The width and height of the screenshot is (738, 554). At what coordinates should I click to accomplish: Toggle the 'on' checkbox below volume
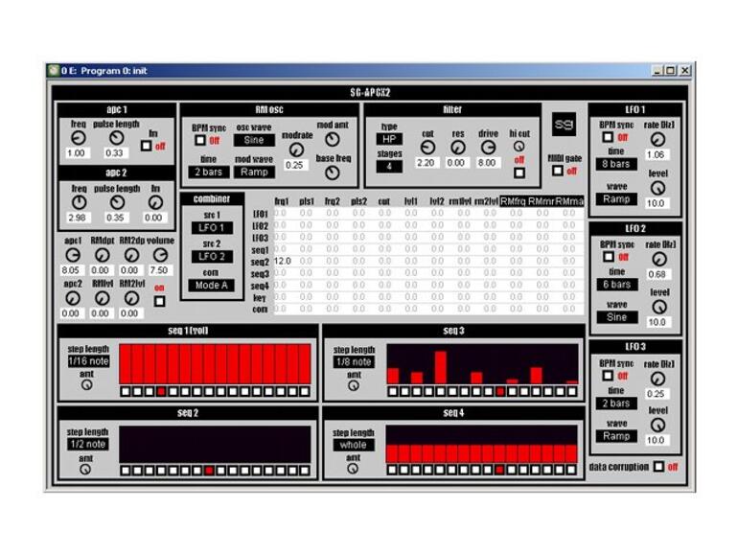159,301
